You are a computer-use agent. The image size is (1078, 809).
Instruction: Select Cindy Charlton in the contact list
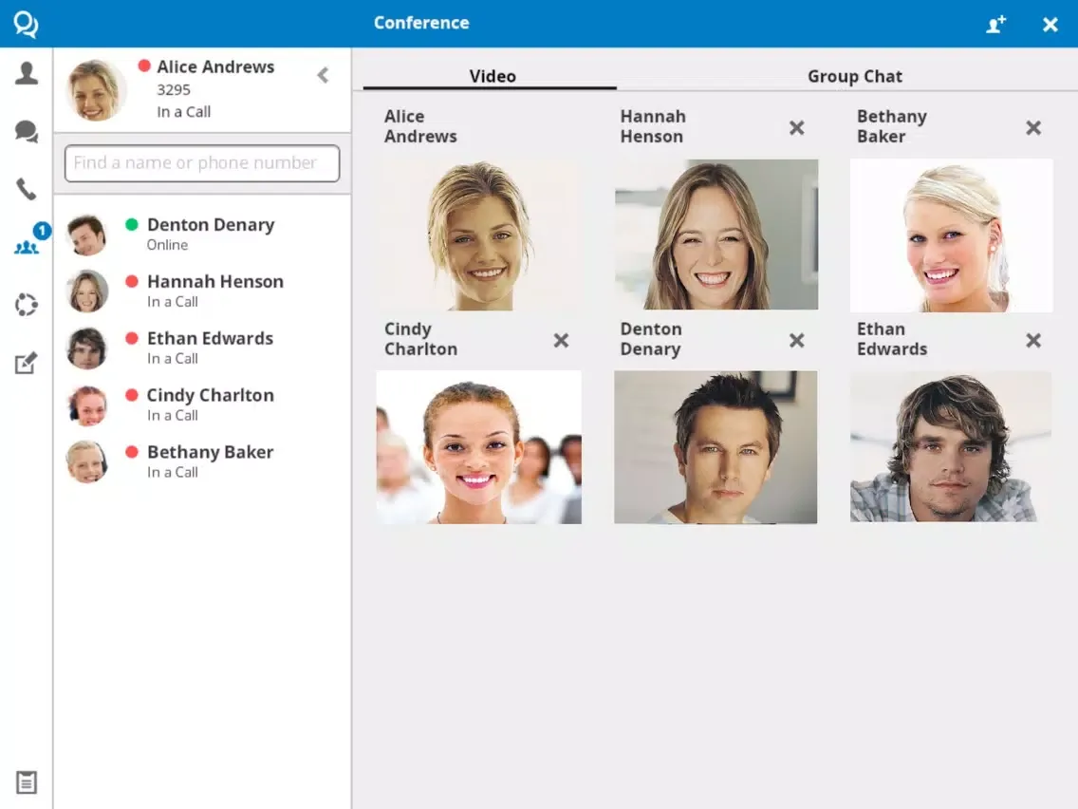[x=202, y=405]
